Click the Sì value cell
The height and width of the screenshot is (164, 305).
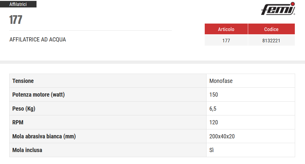point(251,150)
